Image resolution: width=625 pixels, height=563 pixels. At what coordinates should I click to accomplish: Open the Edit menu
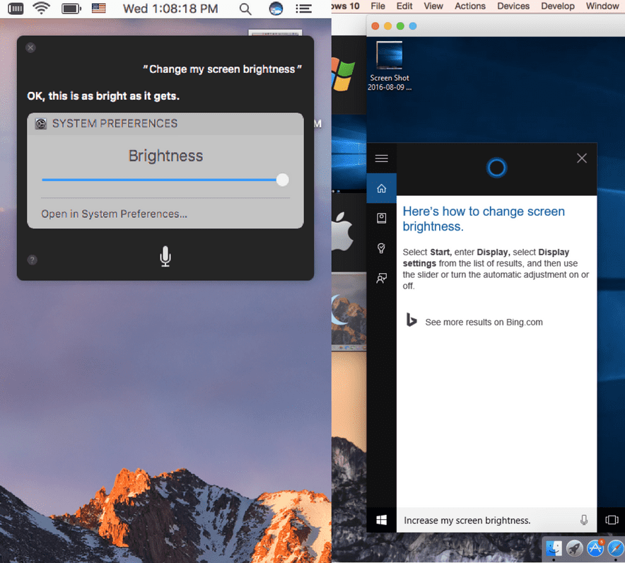[x=404, y=6]
